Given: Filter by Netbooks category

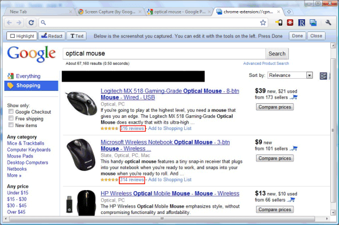Looking at the screenshot, I should point(16,169).
